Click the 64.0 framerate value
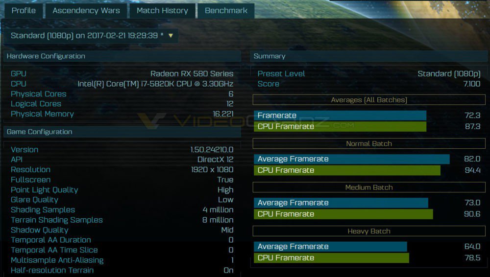This screenshot has width=490, height=277. pyautogui.click(x=472, y=246)
